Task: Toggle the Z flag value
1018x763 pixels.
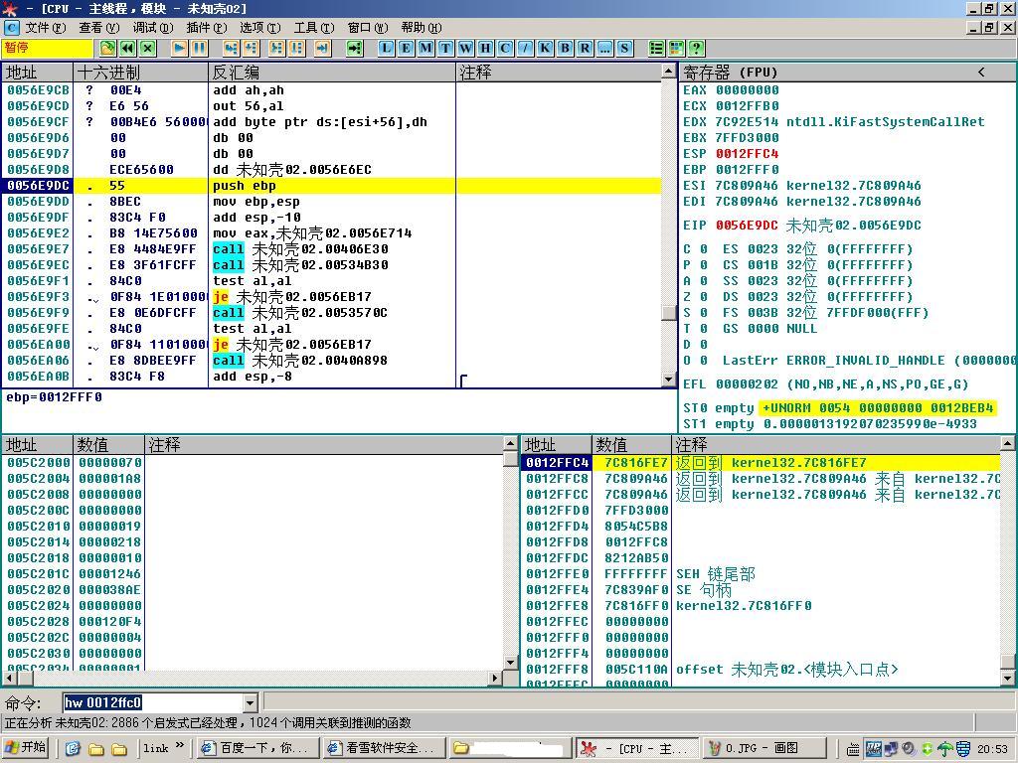Action: pos(704,296)
